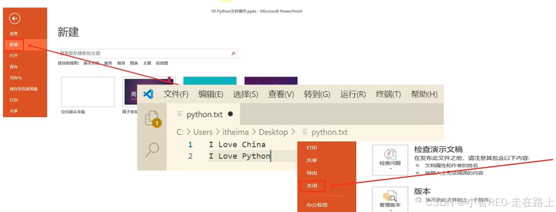The width and height of the screenshot is (556, 212).
Task: Click the 版本 heading
Action: 422,192
